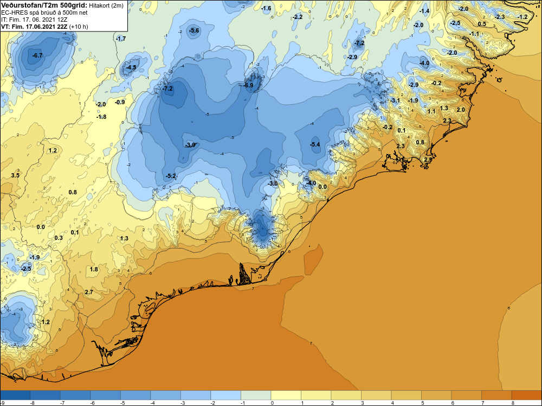Select the -5.6 temperature value
This screenshot has width=542, height=406.
[194, 30]
